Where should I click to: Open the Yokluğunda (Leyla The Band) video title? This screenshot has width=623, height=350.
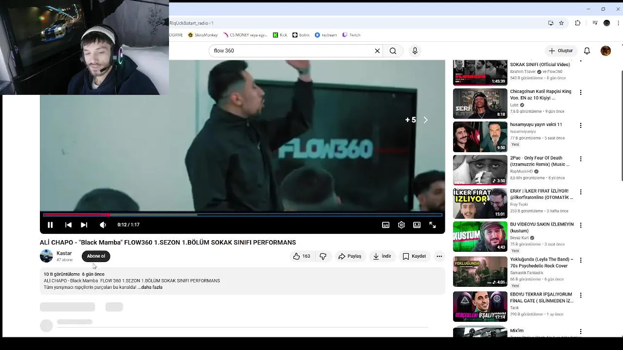pos(542,262)
